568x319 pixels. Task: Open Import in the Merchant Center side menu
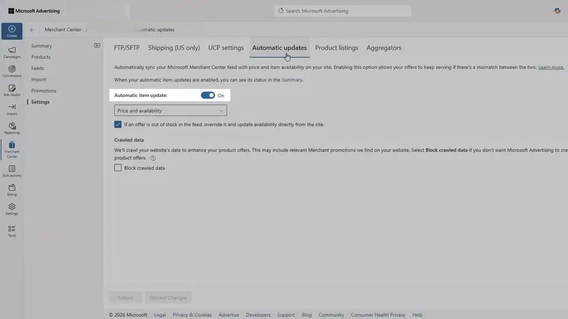coord(39,80)
